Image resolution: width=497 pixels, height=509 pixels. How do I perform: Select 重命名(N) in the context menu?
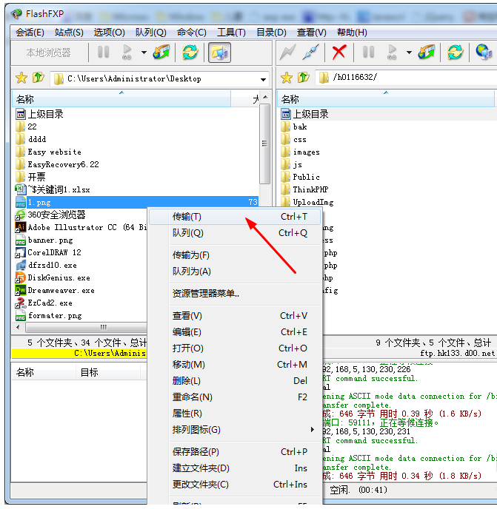(192, 397)
